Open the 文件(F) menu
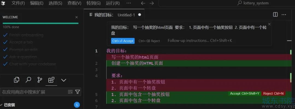This screenshot has width=295, height=109. tap(18, 3)
